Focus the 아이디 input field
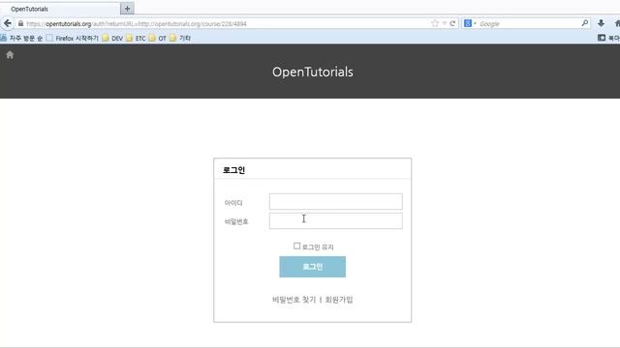This screenshot has height=348, width=620. (x=336, y=201)
